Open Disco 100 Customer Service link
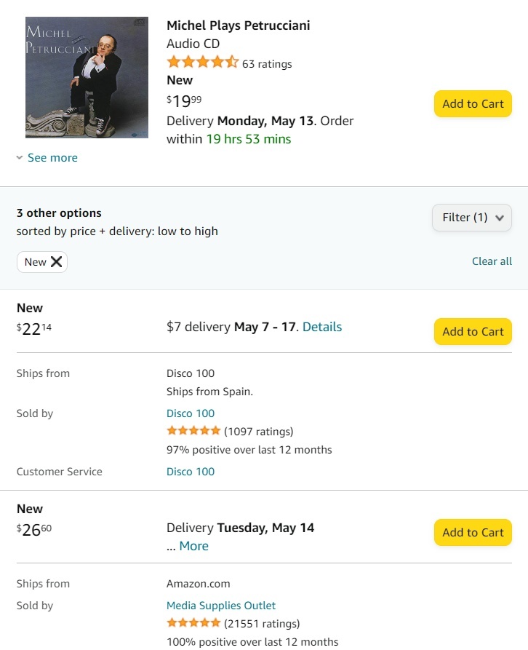 point(191,472)
